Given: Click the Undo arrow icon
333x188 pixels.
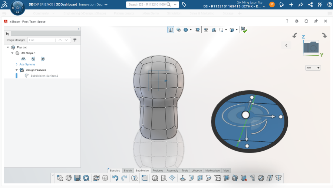Looking at the screenshot, I should [115, 178].
